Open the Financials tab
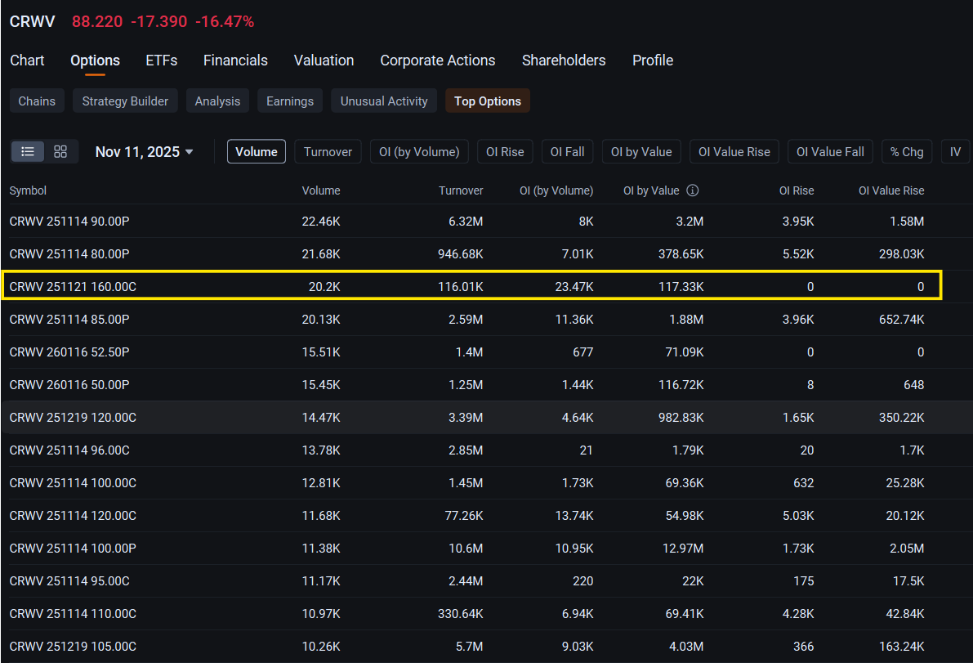The image size is (973, 663). pyautogui.click(x=235, y=60)
